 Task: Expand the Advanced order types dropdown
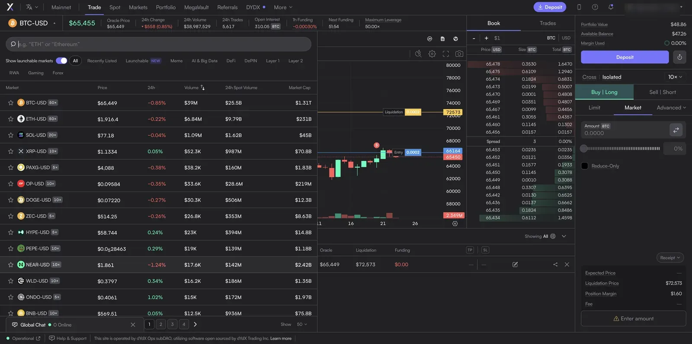pos(671,108)
